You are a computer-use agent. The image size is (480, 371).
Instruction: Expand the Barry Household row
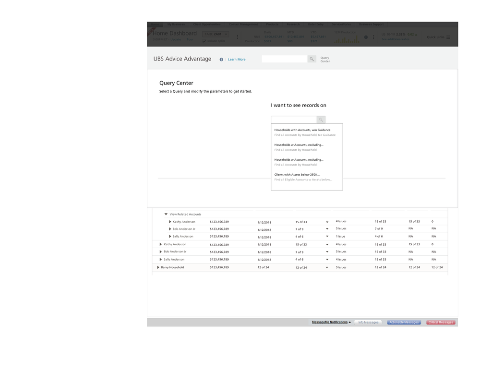tap(158, 267)
